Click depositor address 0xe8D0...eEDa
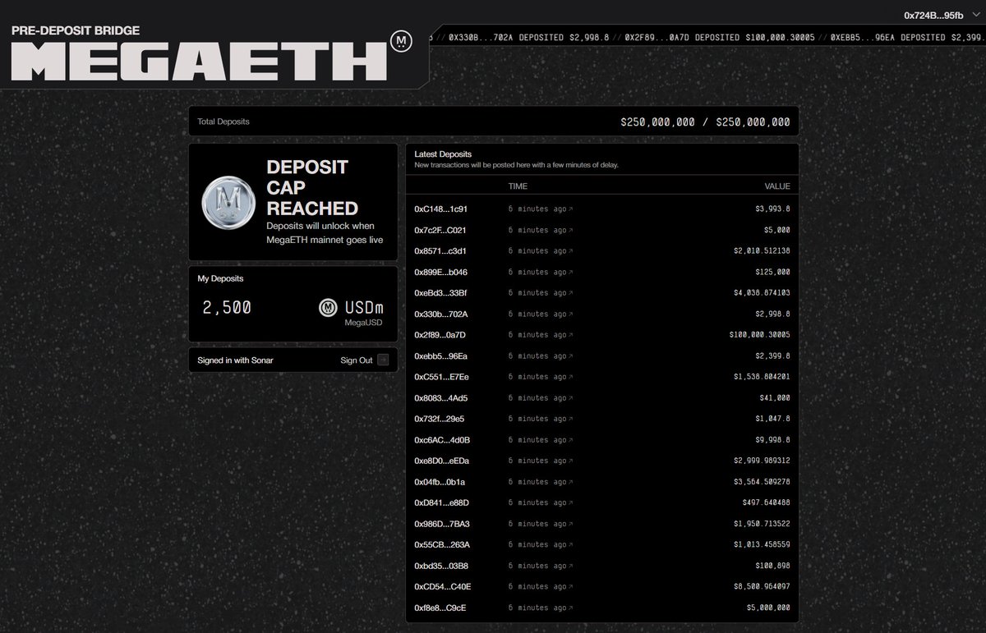This screenshot has height=633, width=986. point(442,460)
